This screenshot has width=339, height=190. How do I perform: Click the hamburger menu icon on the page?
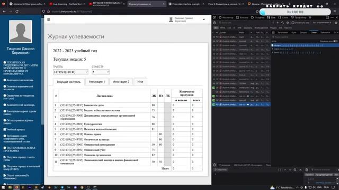(49, 20)
